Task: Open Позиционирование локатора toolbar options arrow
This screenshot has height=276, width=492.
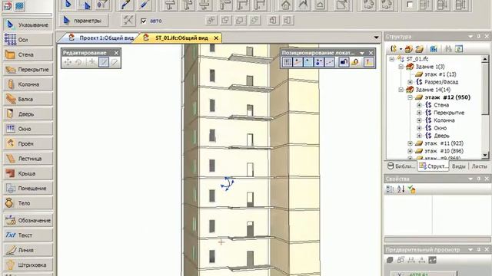Action: click(x=362, y=53)
